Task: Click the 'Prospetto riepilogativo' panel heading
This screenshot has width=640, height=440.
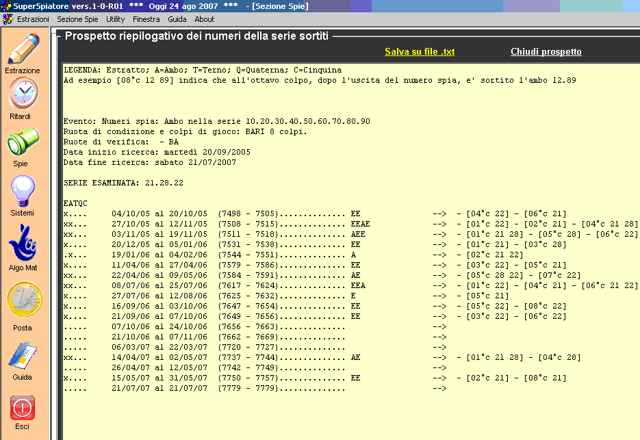Action: coord(196,36)
